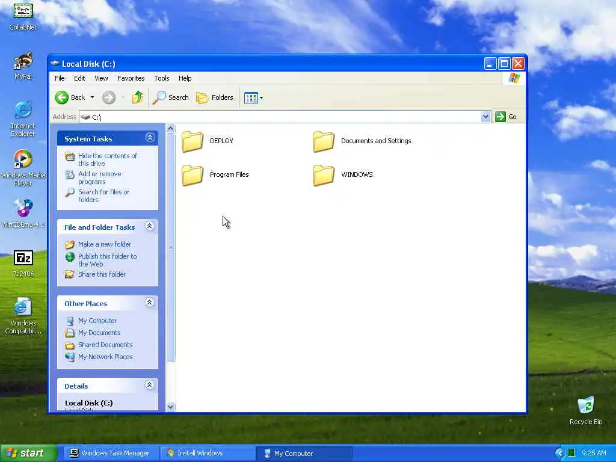Collapse the File and Folder Tasks panel

[x=149, y=226]
